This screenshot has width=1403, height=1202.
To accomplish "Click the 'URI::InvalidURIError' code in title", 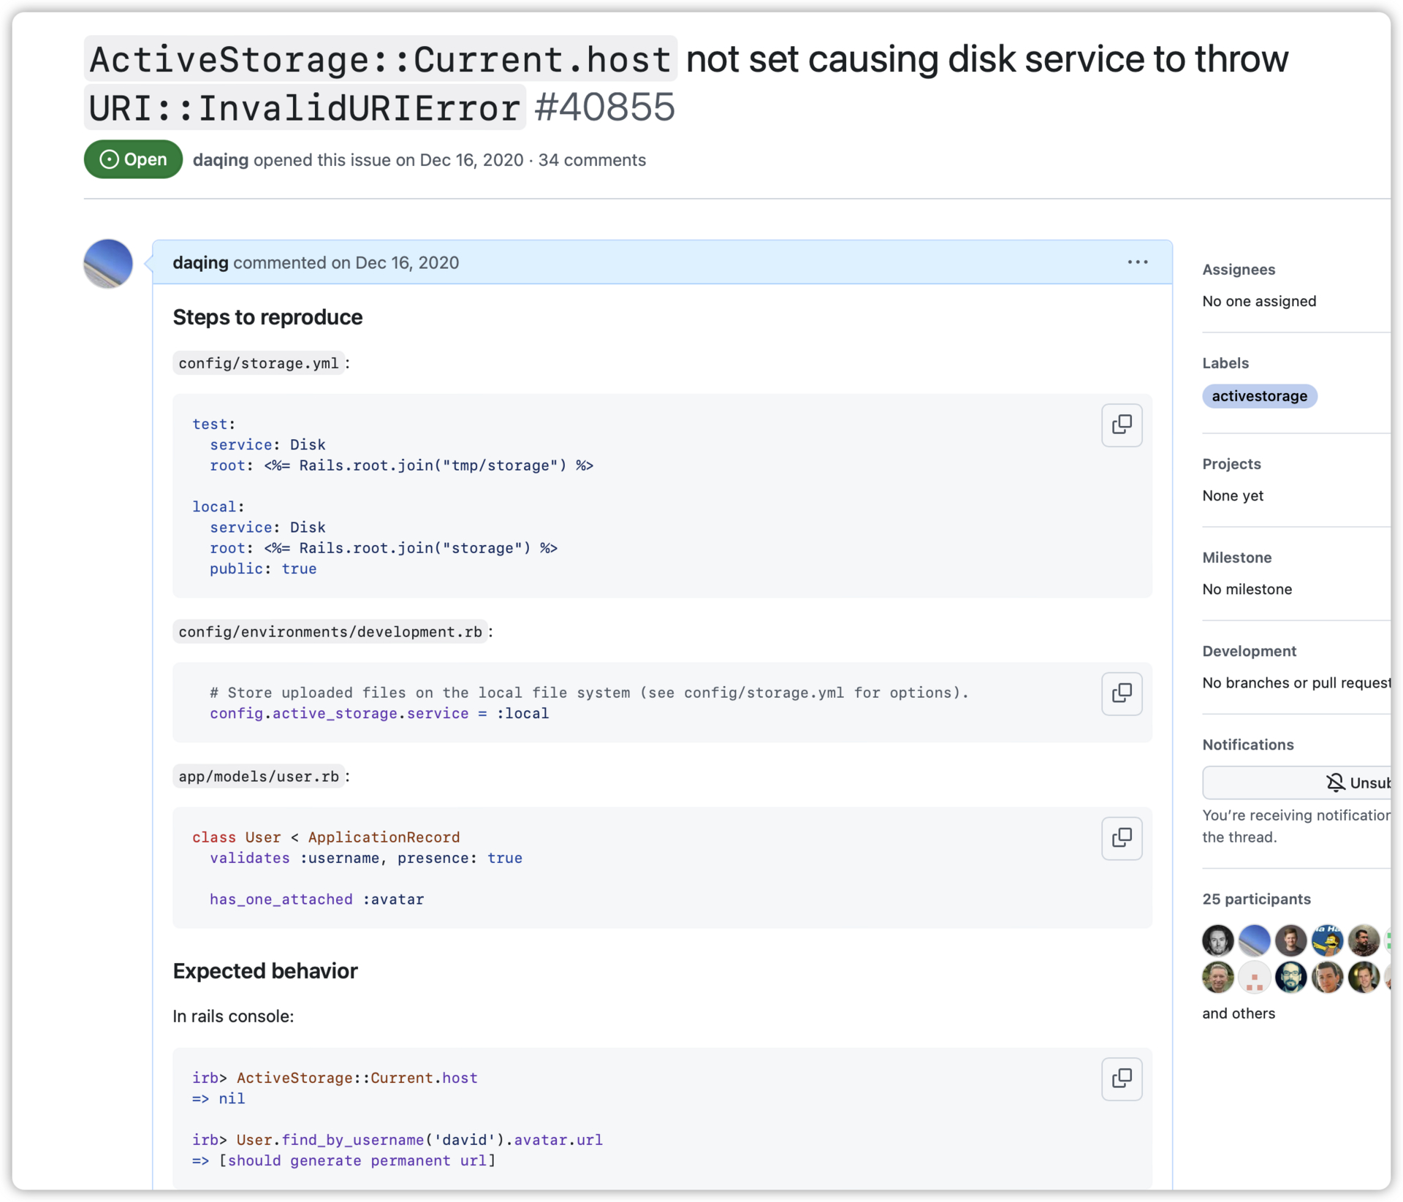I will (x=305, y=107).
